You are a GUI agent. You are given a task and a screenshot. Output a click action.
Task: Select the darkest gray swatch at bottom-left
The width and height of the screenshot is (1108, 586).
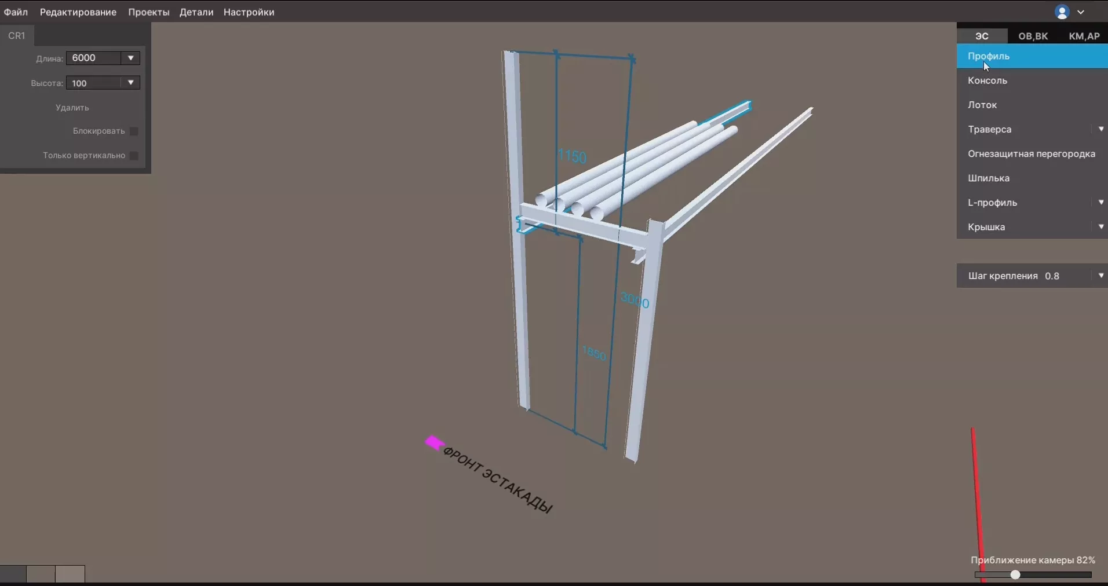click(x=13, y=574)
